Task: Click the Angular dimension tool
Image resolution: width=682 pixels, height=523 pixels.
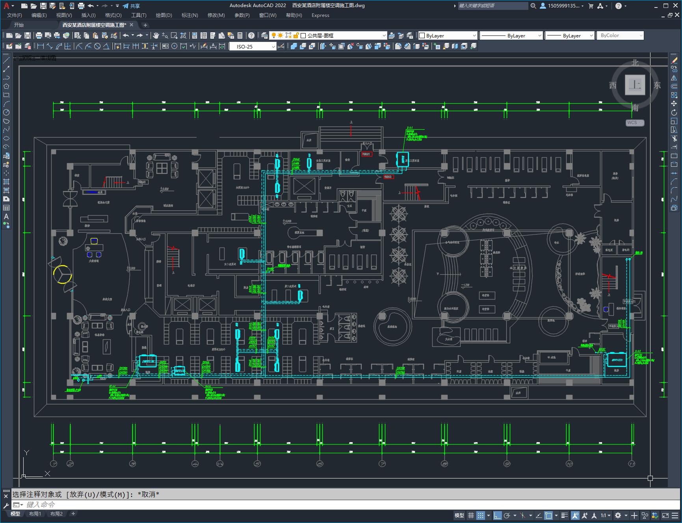Action: 106,47
